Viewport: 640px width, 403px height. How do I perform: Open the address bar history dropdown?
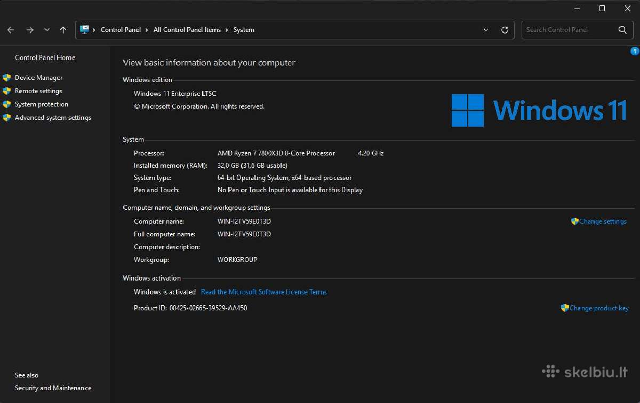(x=486, y=30)
